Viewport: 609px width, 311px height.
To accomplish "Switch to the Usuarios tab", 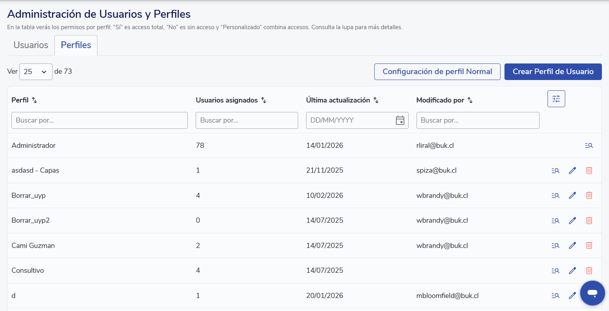I will [x=31, y=45].
